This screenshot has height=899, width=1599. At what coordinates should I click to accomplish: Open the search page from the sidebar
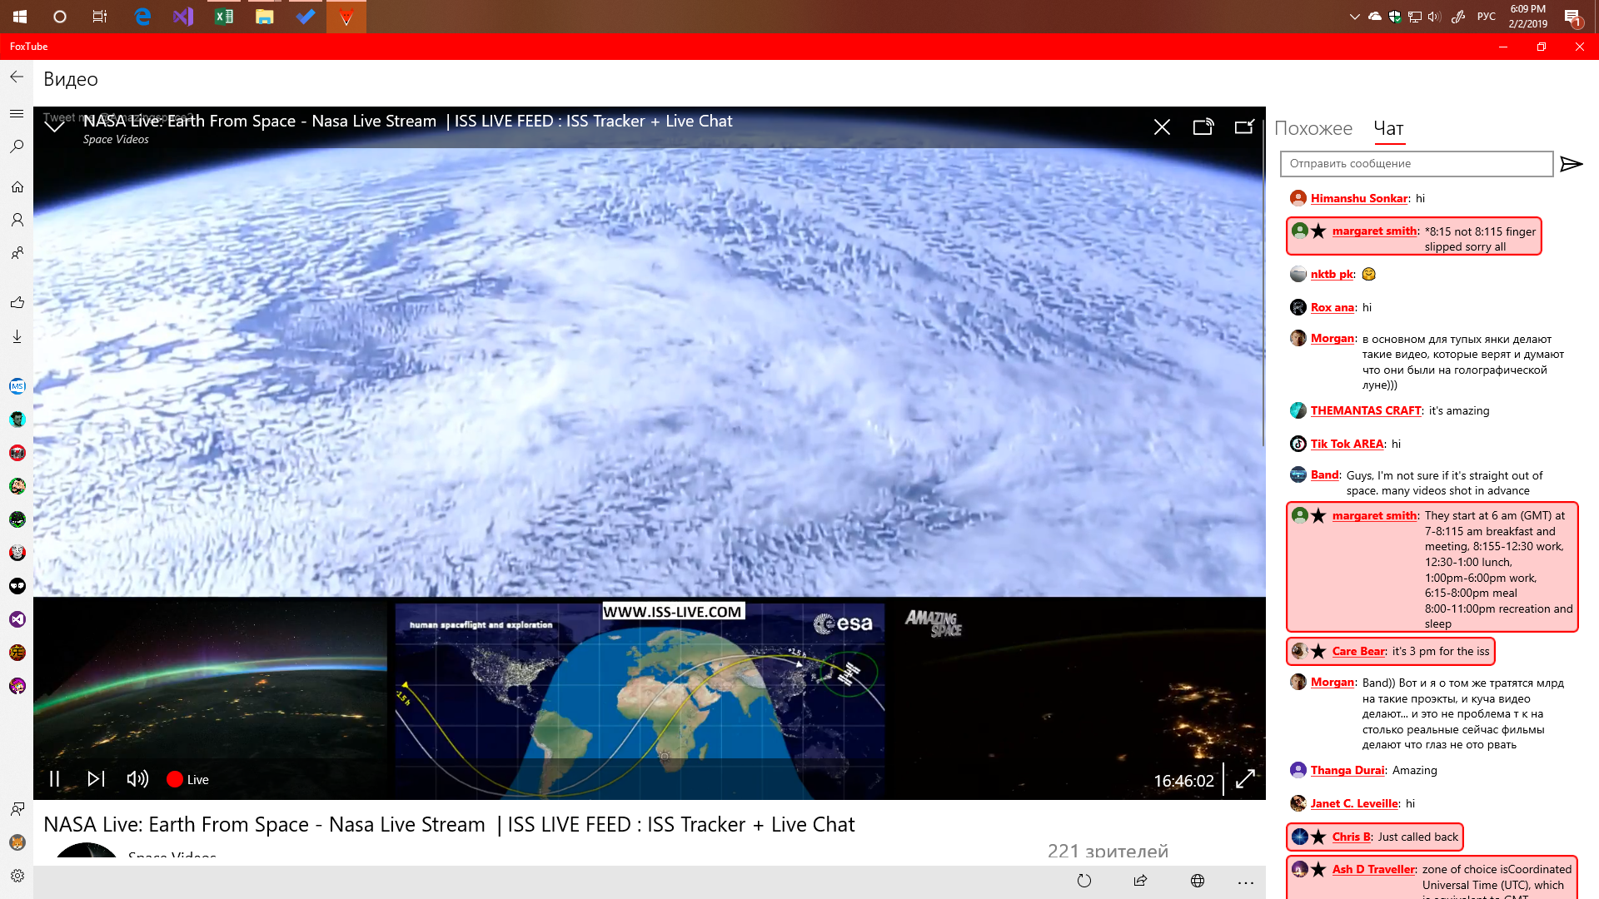[x=17, y=147]
